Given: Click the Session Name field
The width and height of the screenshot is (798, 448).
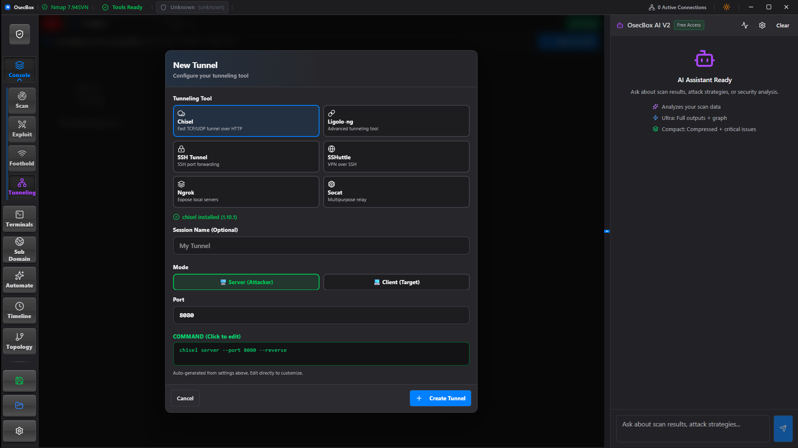Looking at the screenshot, I should (321, 246).
